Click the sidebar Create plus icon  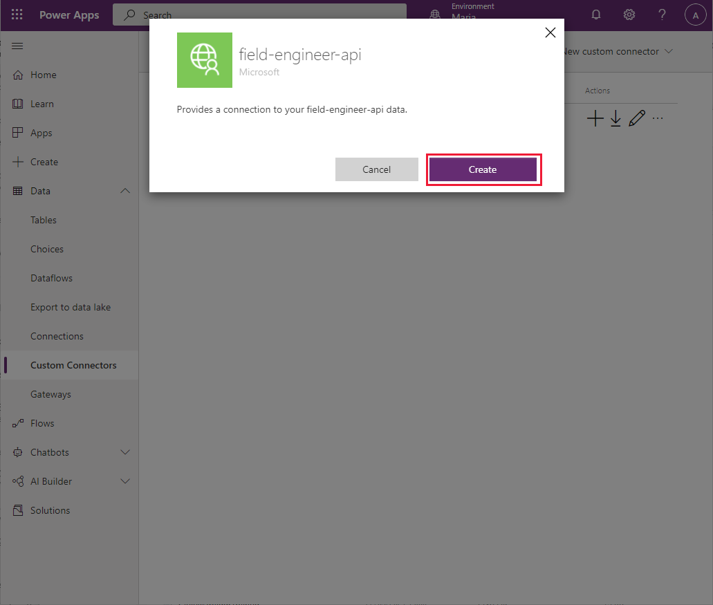pos(18,162)
